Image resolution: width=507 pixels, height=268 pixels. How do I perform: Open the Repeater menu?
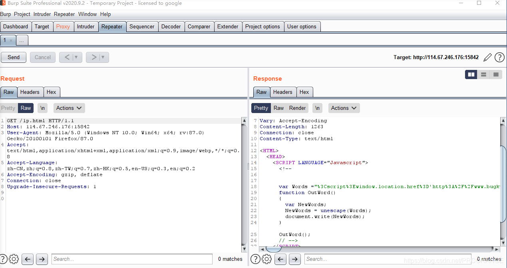tap(64, 14)
